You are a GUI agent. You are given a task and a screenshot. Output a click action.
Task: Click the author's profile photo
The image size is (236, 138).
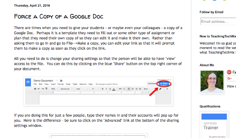tap(212, 82)
